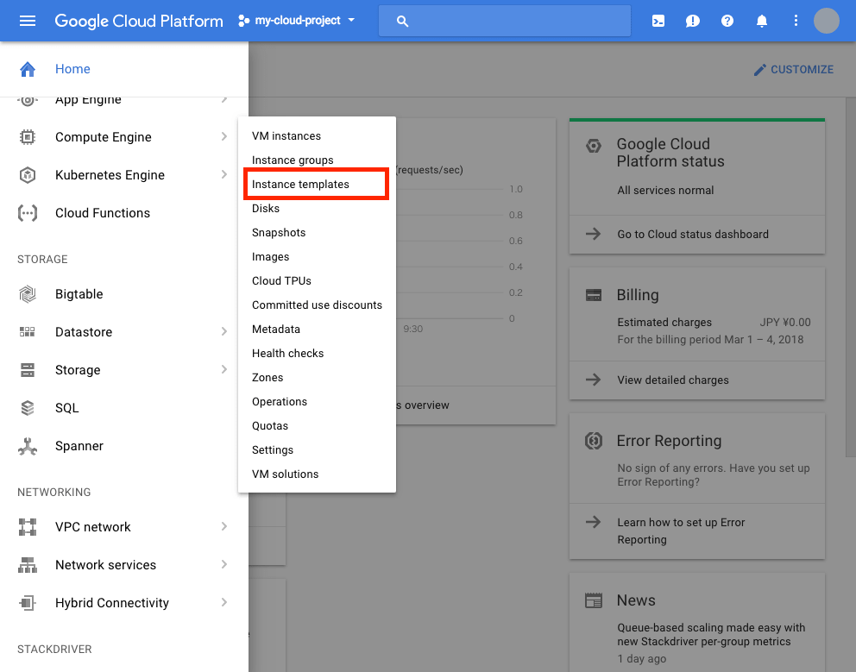Screen dimensions: 856x672
Task: Click the Google Cloud Platform logo text
Action: pyautogui.click(x=139, y=21)
